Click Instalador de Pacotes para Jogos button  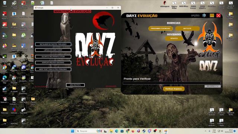(53, 44)
